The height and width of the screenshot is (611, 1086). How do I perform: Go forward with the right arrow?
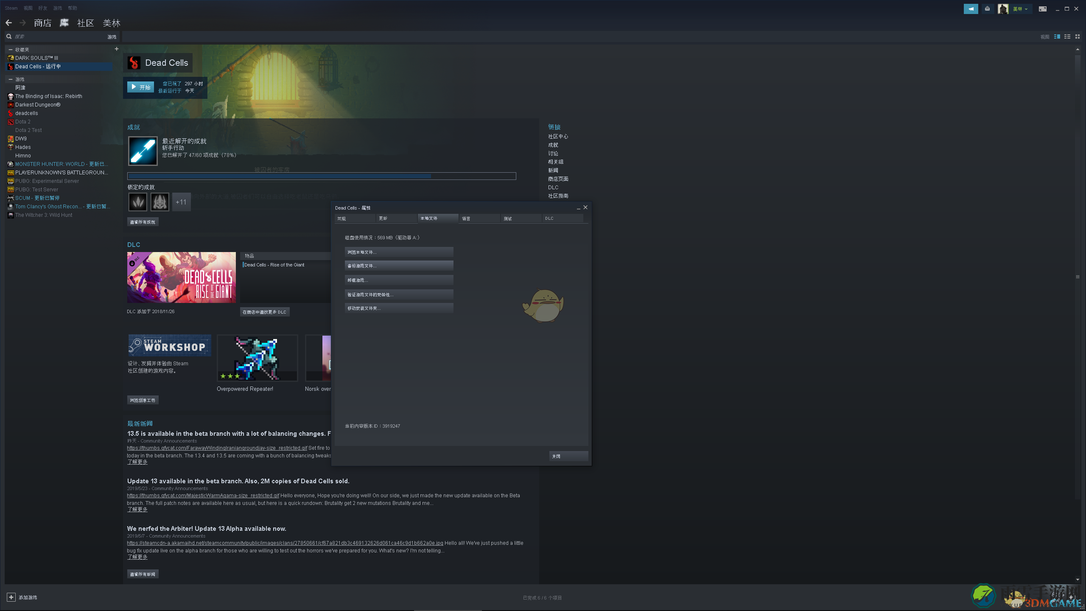click(23, 23)
